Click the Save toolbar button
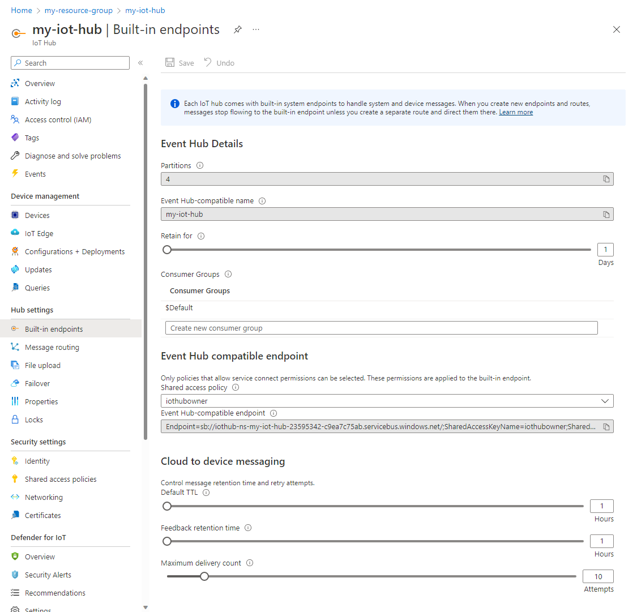 click(x=179, y=63)
